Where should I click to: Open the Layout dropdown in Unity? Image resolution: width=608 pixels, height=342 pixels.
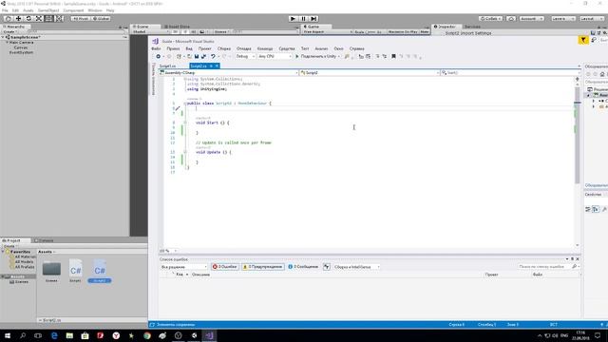[x=591, y=19]
